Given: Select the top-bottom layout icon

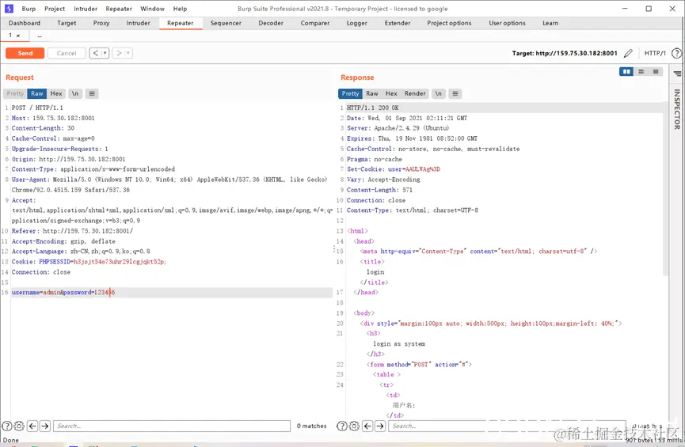Looking at the screenshot, I should (641, 71).
